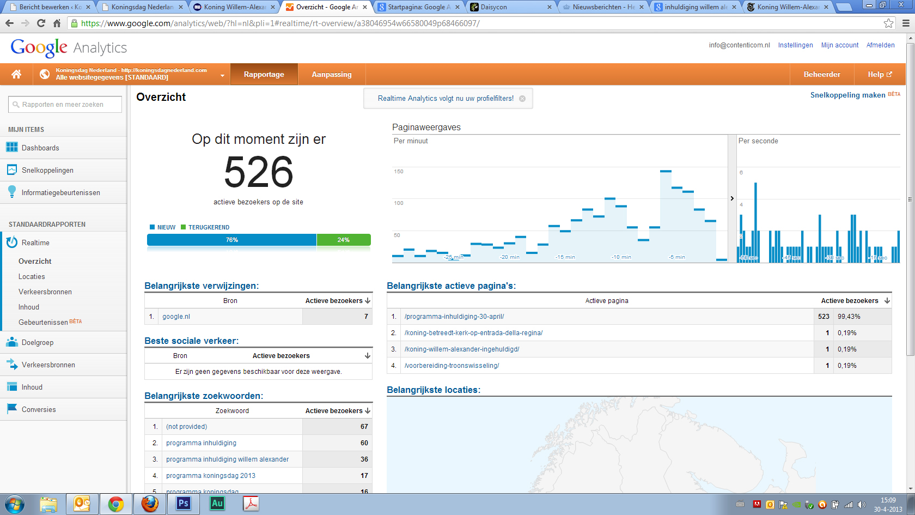Screen dimensions: 915x515
Task: Open Locaties under Realtime
Action: (32, 277)
